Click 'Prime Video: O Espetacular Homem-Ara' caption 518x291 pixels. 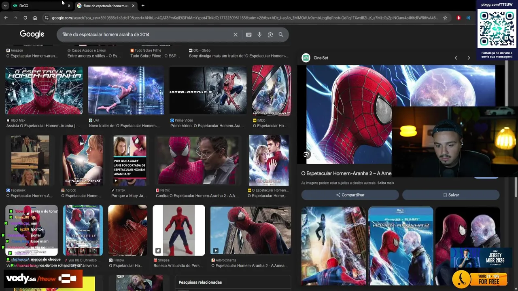coord(207,126)
